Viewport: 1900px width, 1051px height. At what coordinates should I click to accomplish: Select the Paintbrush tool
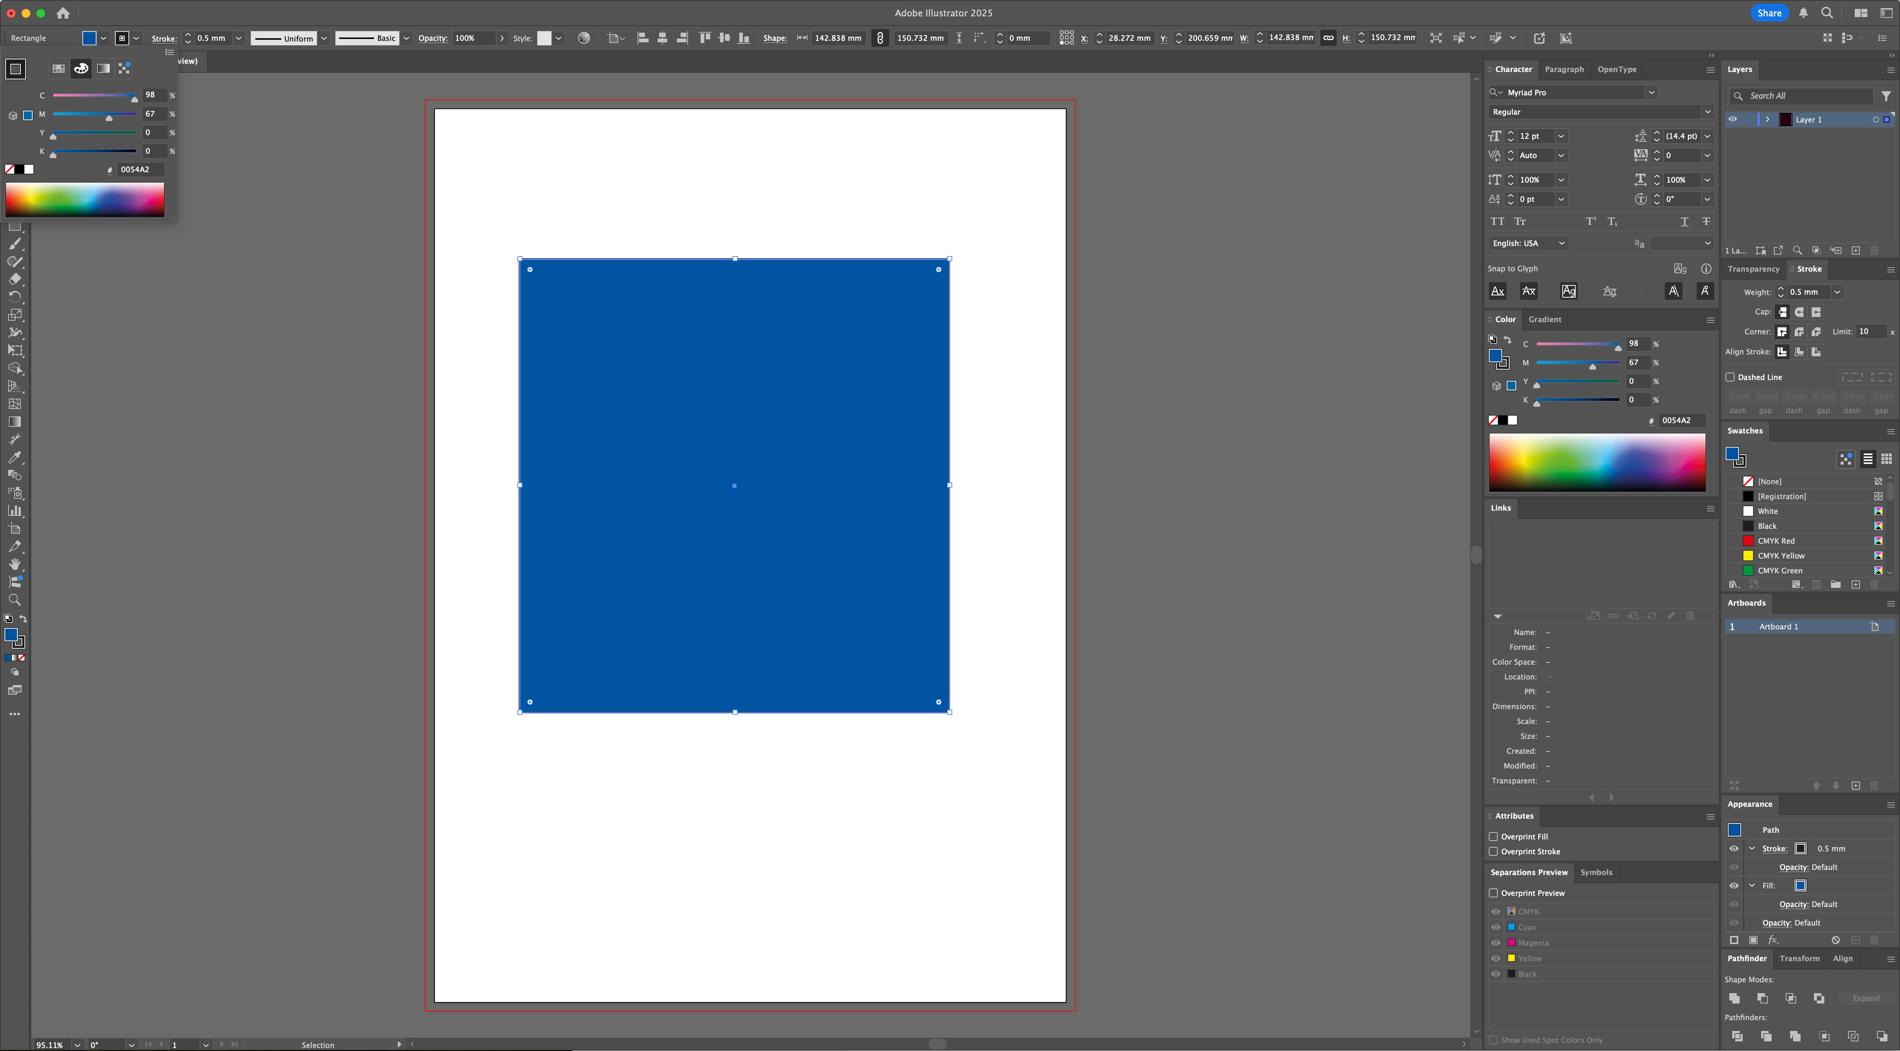[x=15, y=243]
